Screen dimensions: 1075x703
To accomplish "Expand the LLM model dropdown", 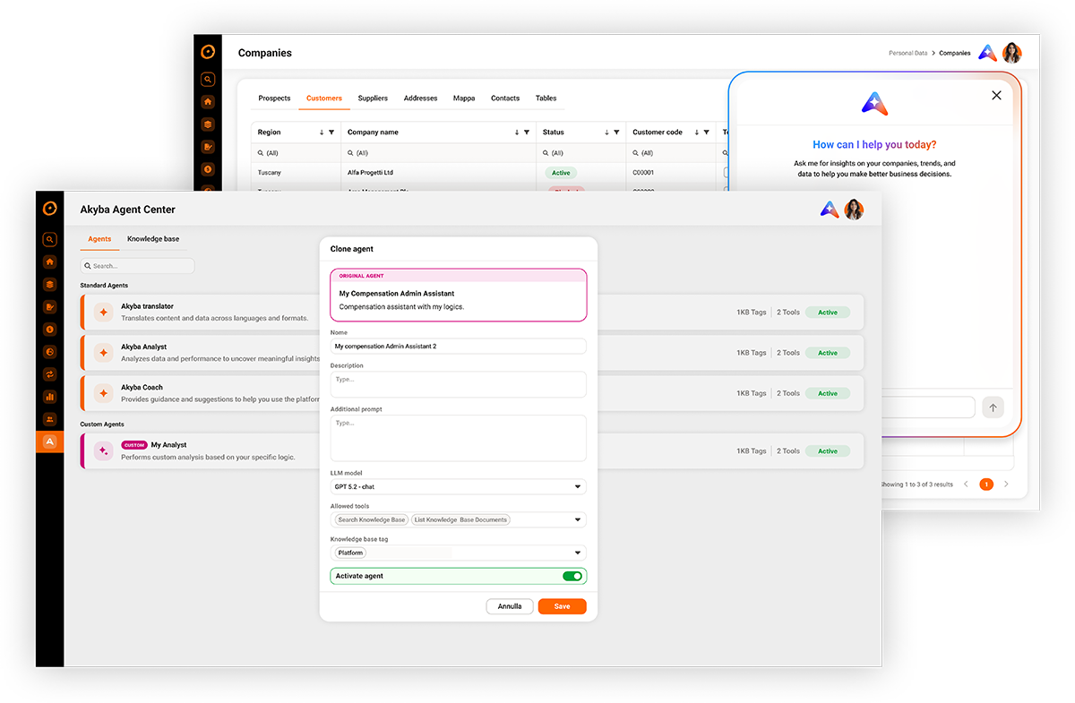I will tap(578, 487).
